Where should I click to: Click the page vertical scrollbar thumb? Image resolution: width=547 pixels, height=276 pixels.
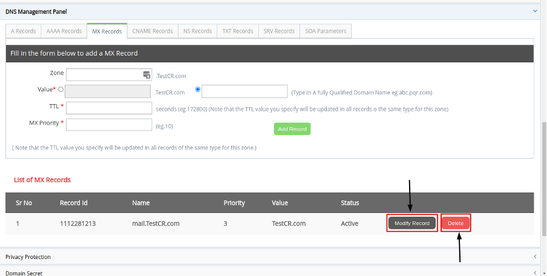point(544,179)
